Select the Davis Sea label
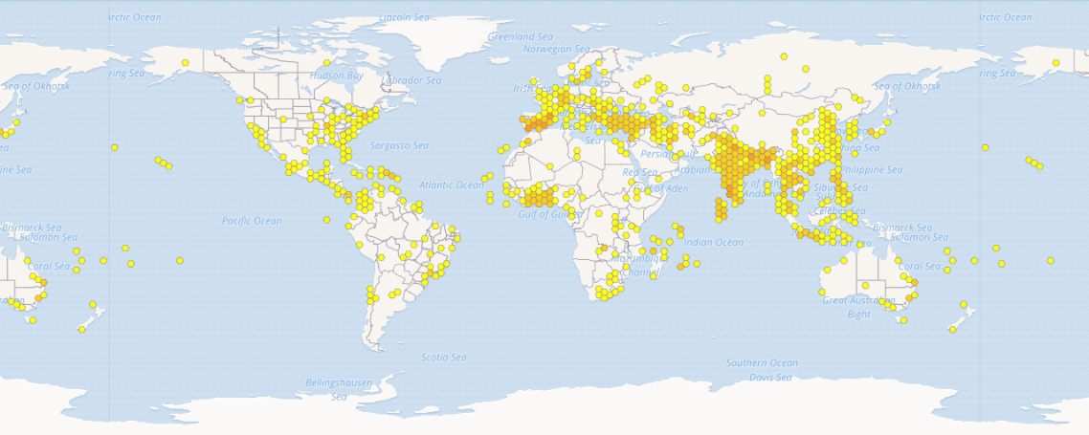The height and width of the screenshot is (435, 1089). [770, 378]
